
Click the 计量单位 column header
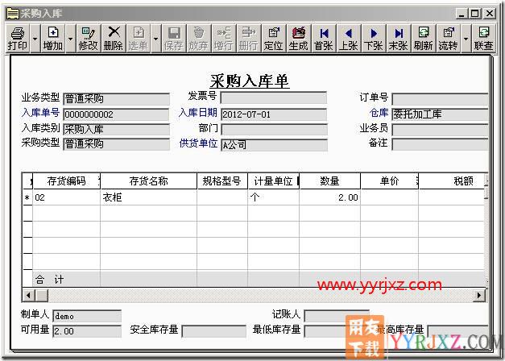pyautogui.click(x=273, y=181)
